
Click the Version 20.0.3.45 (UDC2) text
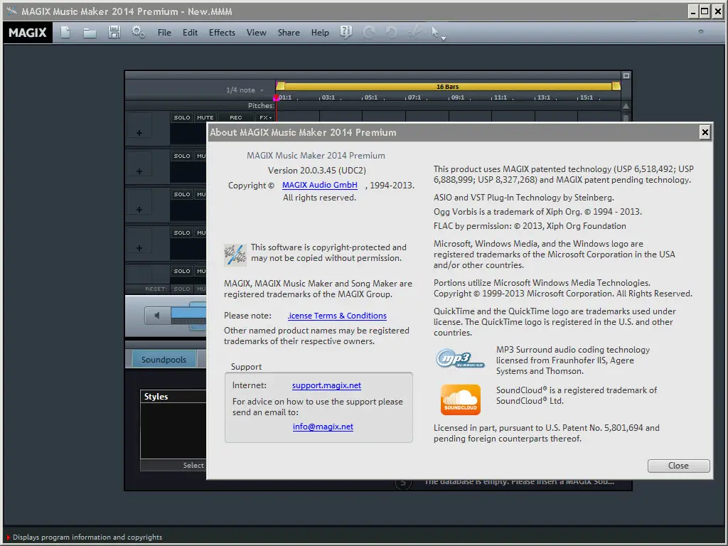317,171
